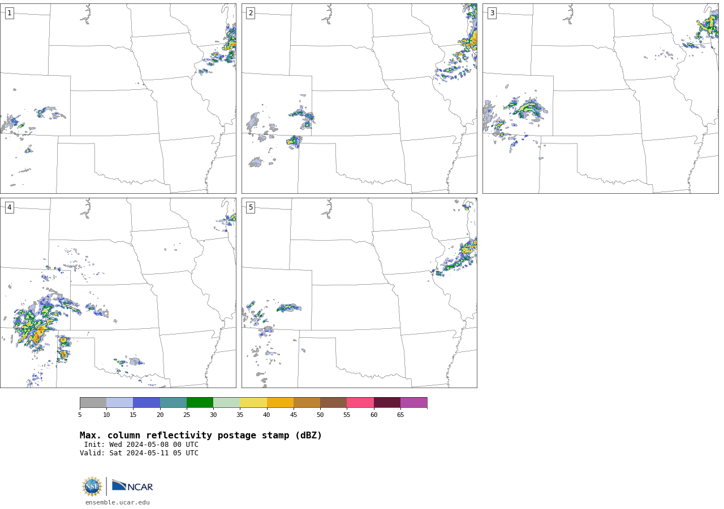This screenshot has width=724, height=509.
Task: Click the gray 5-10 dBZ color swatch
Action: click(x=93, y=402)
